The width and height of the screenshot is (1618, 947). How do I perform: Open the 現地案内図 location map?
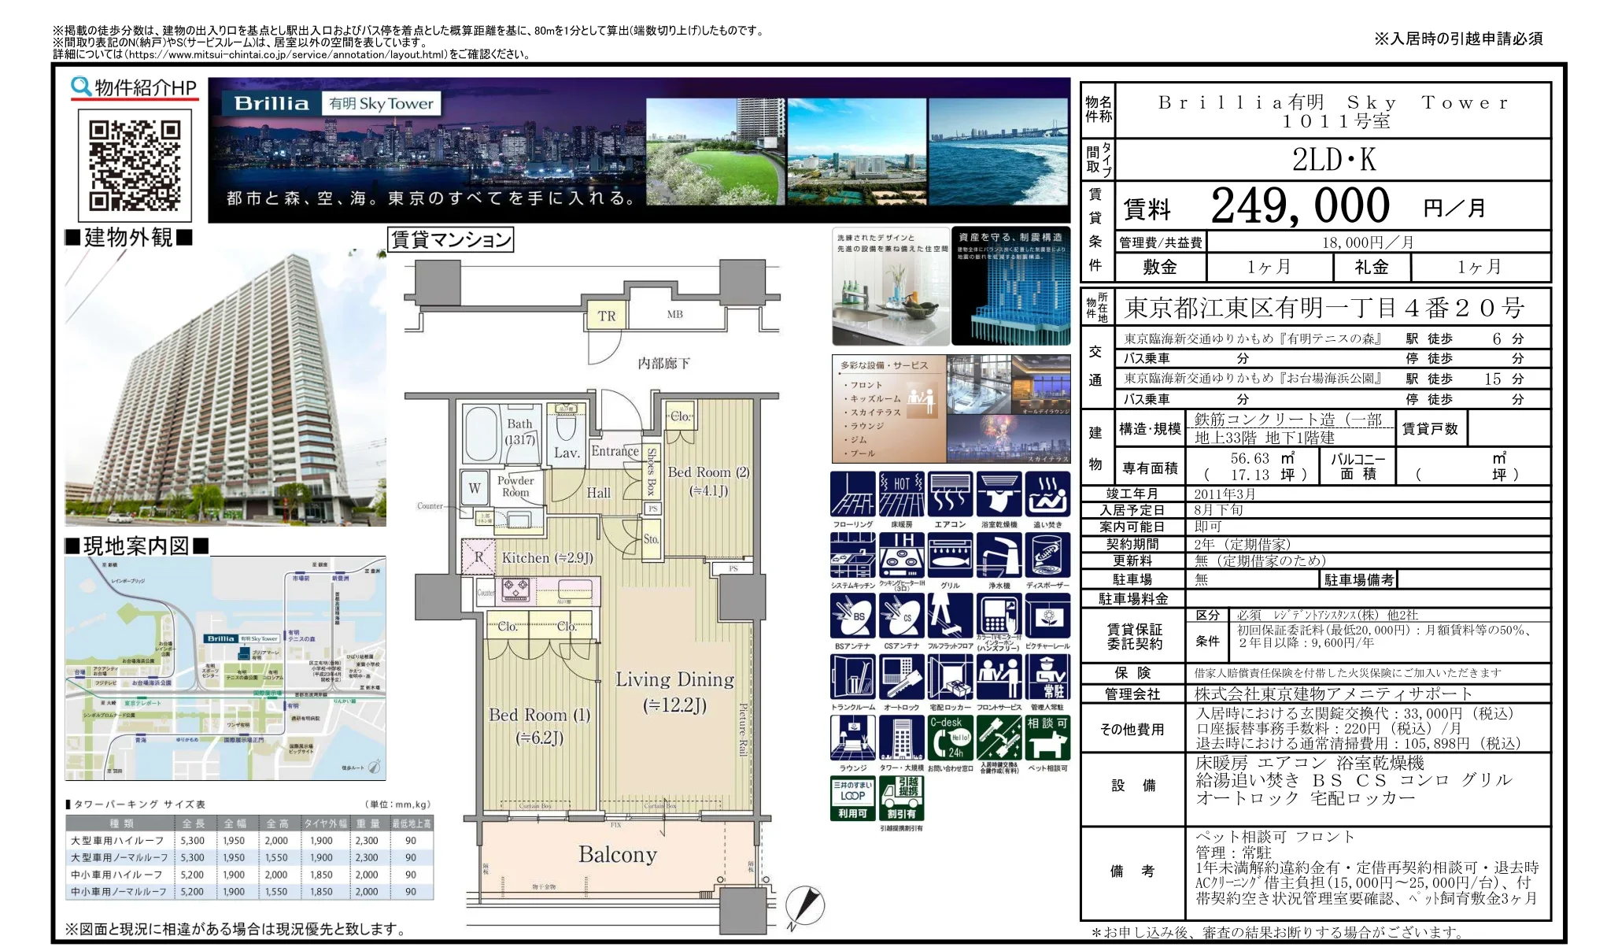(225, 668)
